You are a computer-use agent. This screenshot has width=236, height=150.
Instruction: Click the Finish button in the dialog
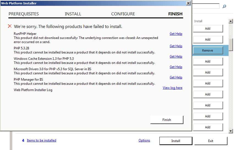coord(167,120)
